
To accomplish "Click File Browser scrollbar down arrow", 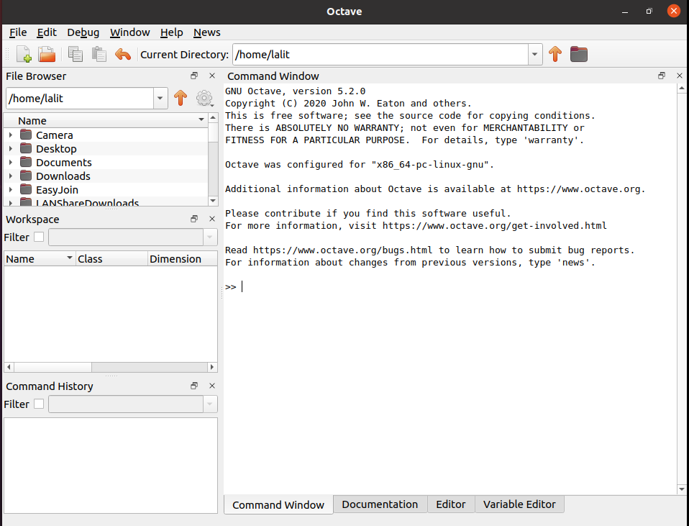I will pos(213,201).
